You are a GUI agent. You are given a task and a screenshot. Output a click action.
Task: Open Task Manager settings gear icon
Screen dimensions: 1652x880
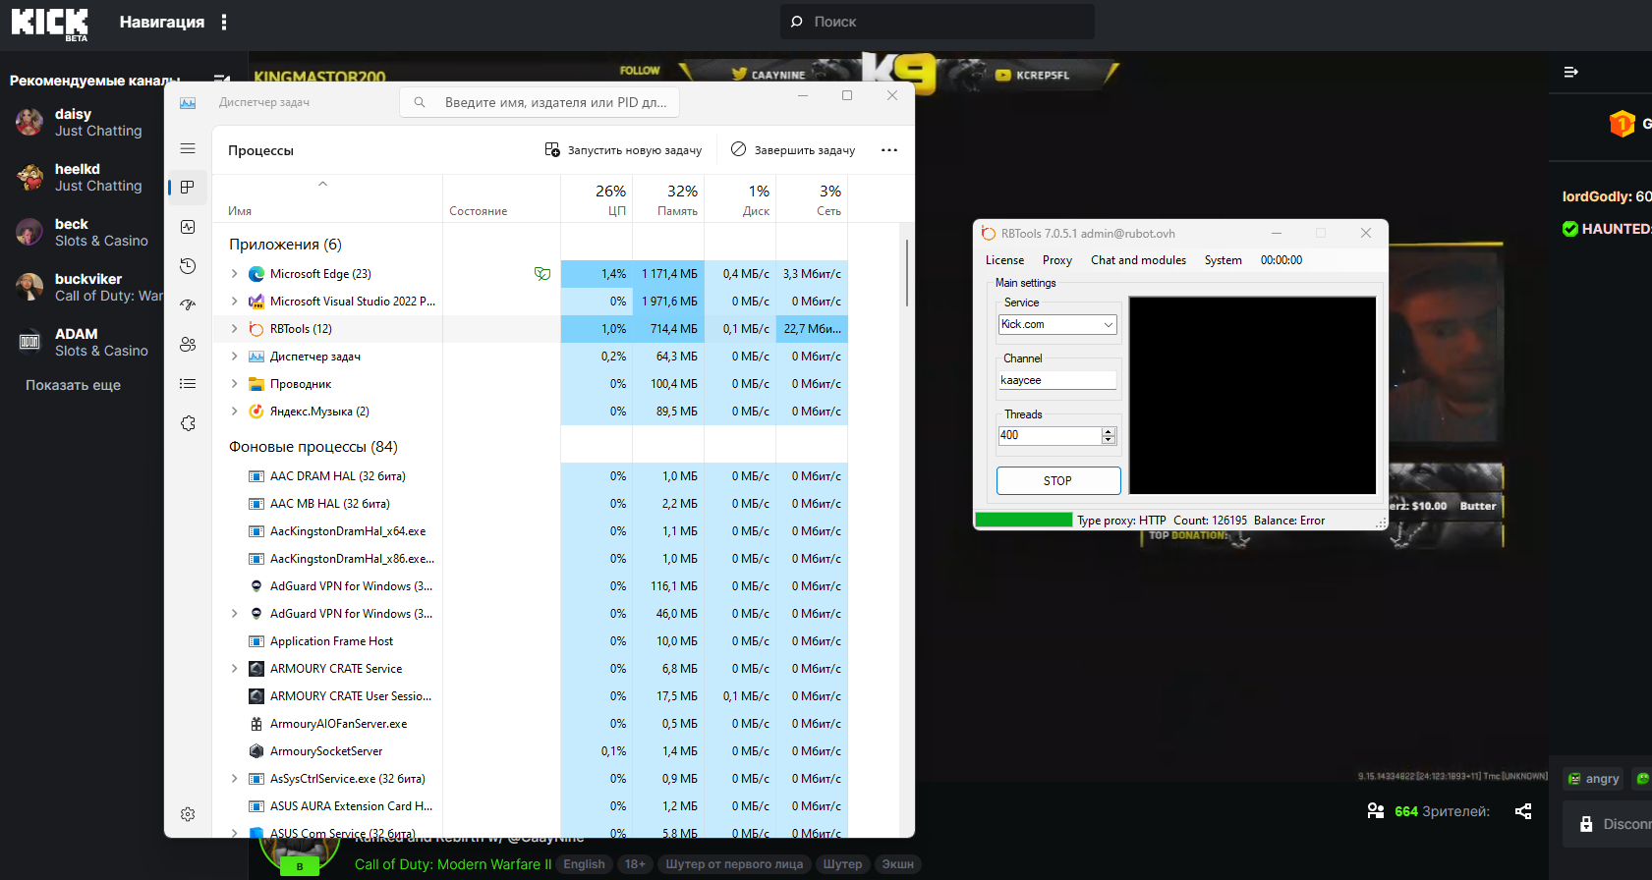click(188, 814)
